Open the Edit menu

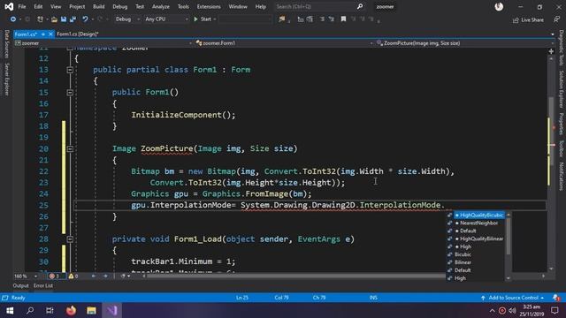tap(38, 6)
